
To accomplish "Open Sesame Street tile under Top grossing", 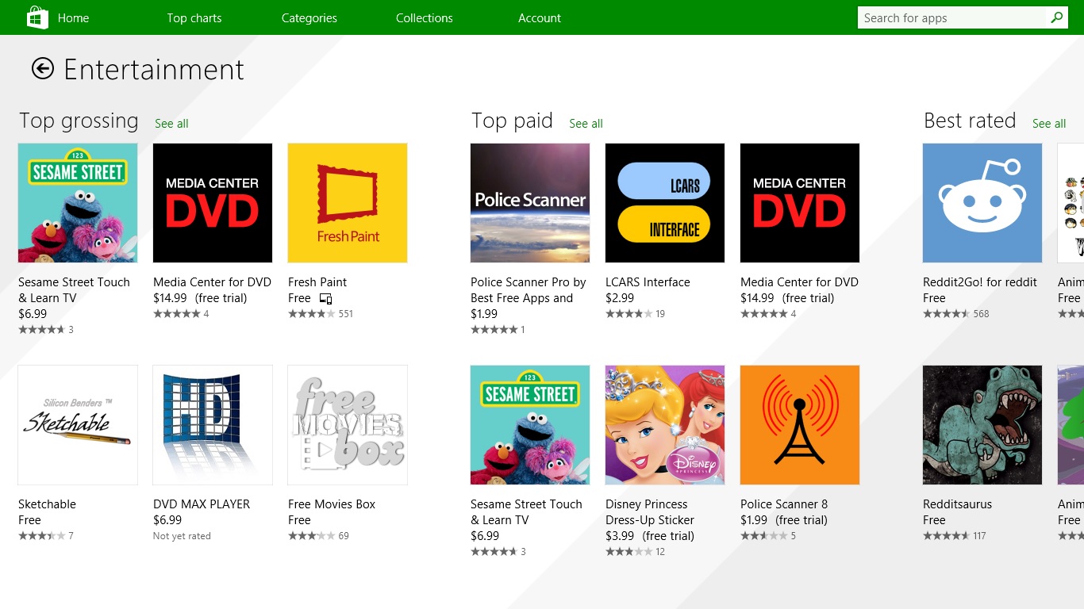I will 78,203.
